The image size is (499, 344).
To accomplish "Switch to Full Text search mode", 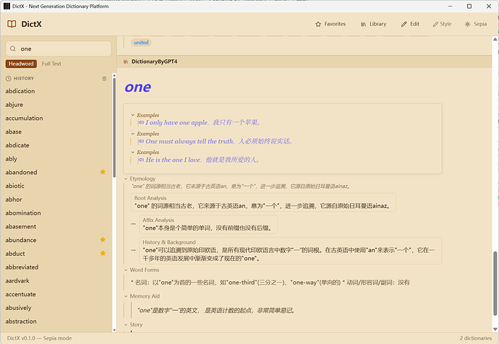I will pos(51,64).
